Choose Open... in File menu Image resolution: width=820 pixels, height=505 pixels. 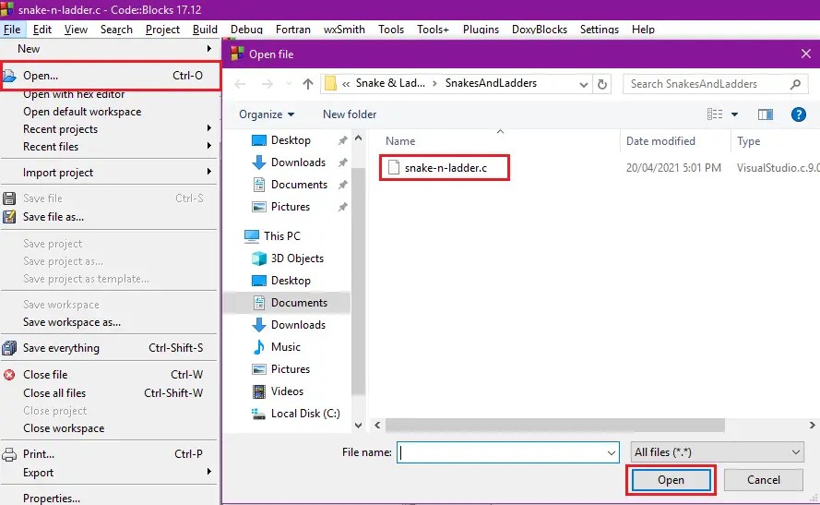110,76
